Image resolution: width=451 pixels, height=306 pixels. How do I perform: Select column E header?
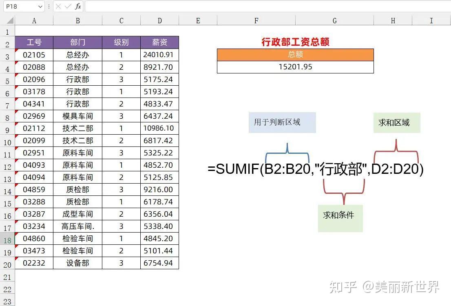coord(198,20)
